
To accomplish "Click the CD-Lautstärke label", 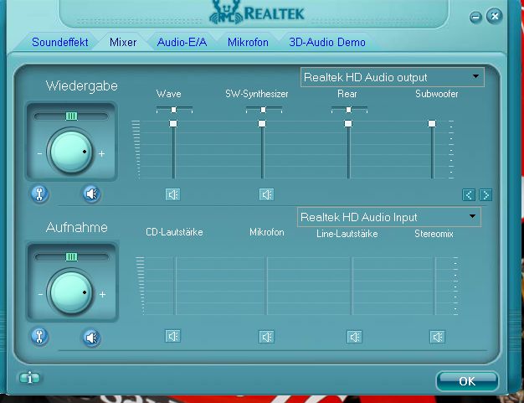I will 174,232.
